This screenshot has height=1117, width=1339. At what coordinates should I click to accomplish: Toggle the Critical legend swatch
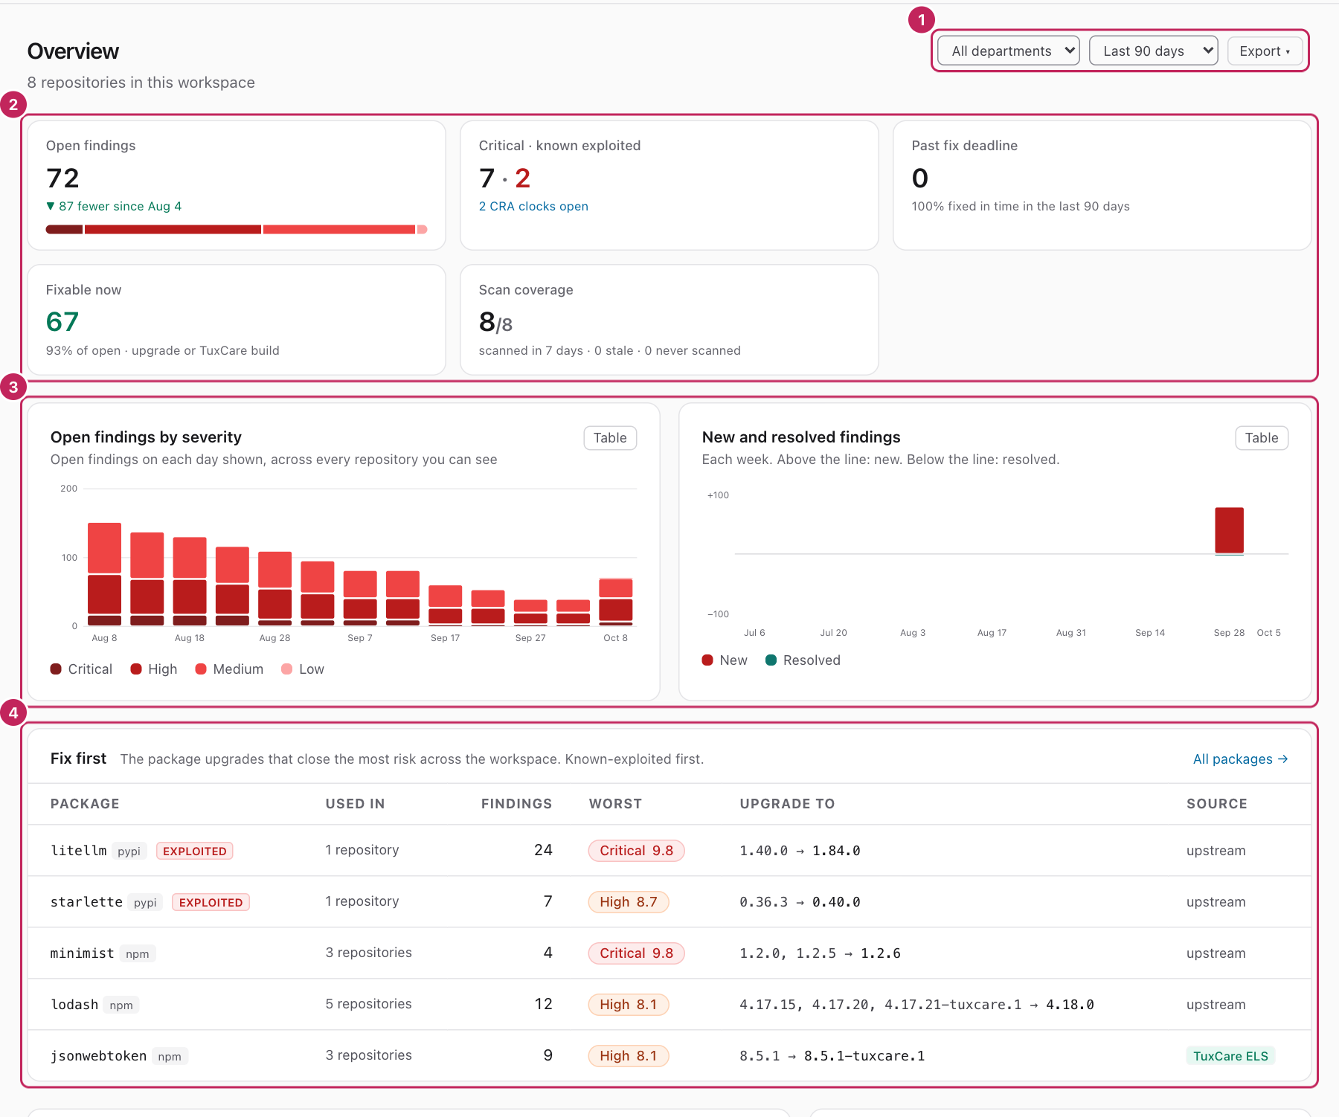click(x=56, y=669)
